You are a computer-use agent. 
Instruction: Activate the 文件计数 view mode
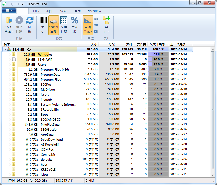pyautogui.click(x=64, y=24)
